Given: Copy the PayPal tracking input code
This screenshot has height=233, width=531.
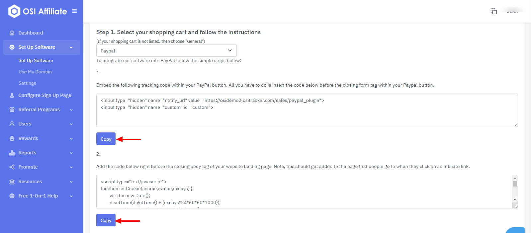Looking at the screenshot, I should [x=106, y=139].
